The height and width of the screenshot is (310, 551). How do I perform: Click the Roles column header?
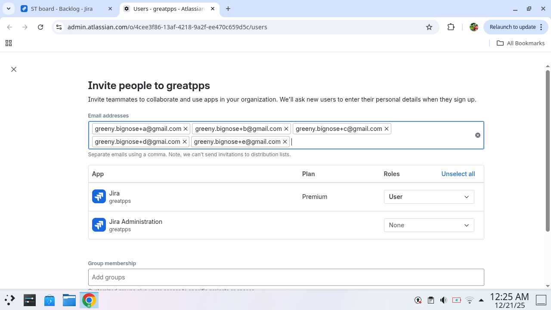[392, 174]
